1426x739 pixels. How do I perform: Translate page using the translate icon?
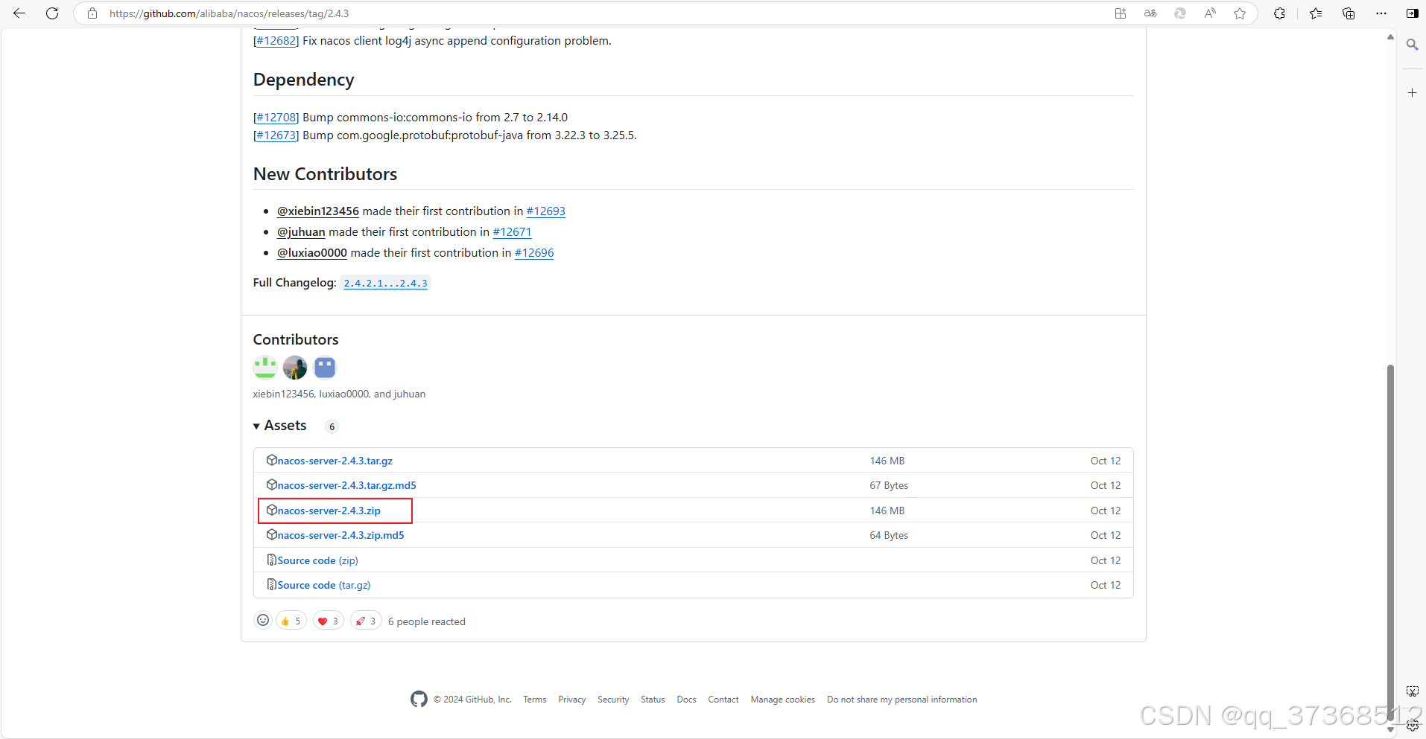pyautogui.click(x=1150, y=13)
